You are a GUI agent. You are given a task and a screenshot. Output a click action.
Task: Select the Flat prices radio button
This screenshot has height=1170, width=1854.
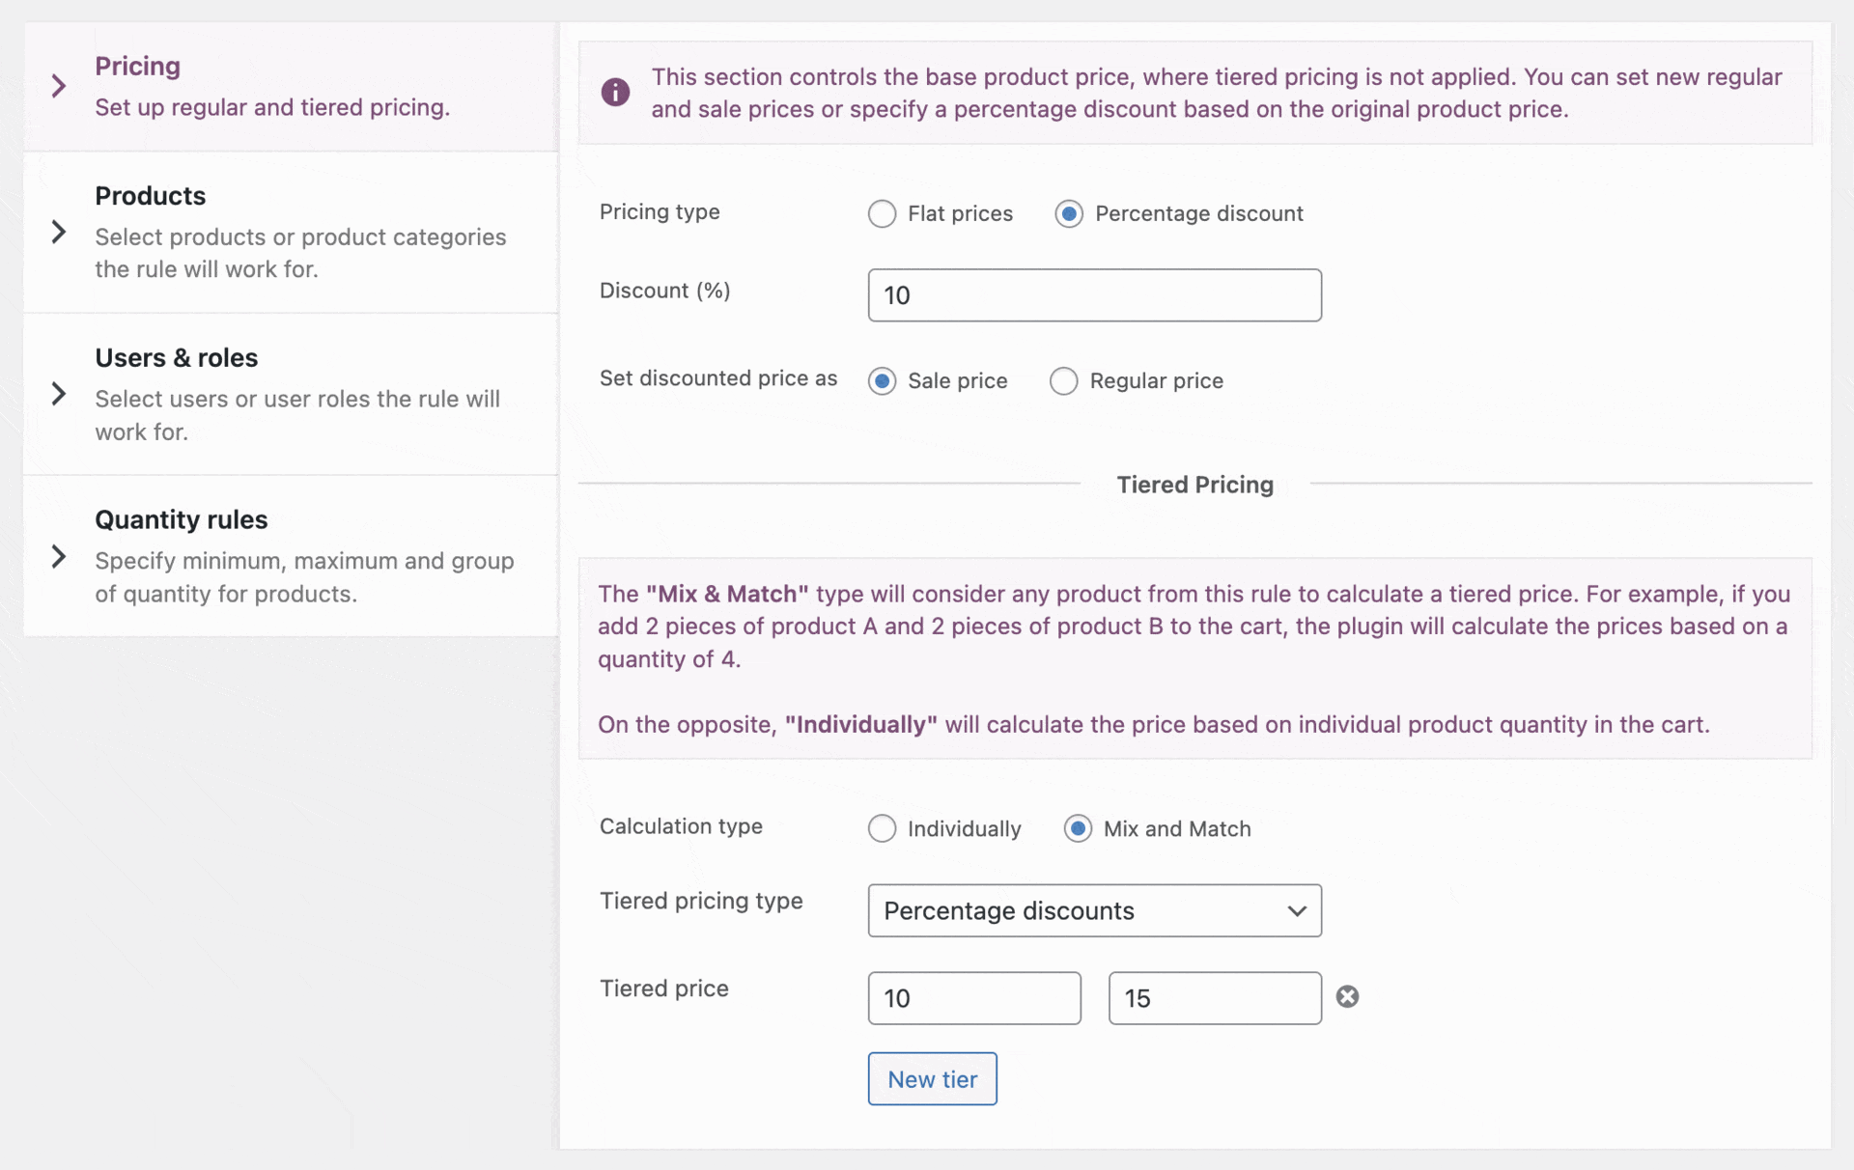(x=882, y=213)
